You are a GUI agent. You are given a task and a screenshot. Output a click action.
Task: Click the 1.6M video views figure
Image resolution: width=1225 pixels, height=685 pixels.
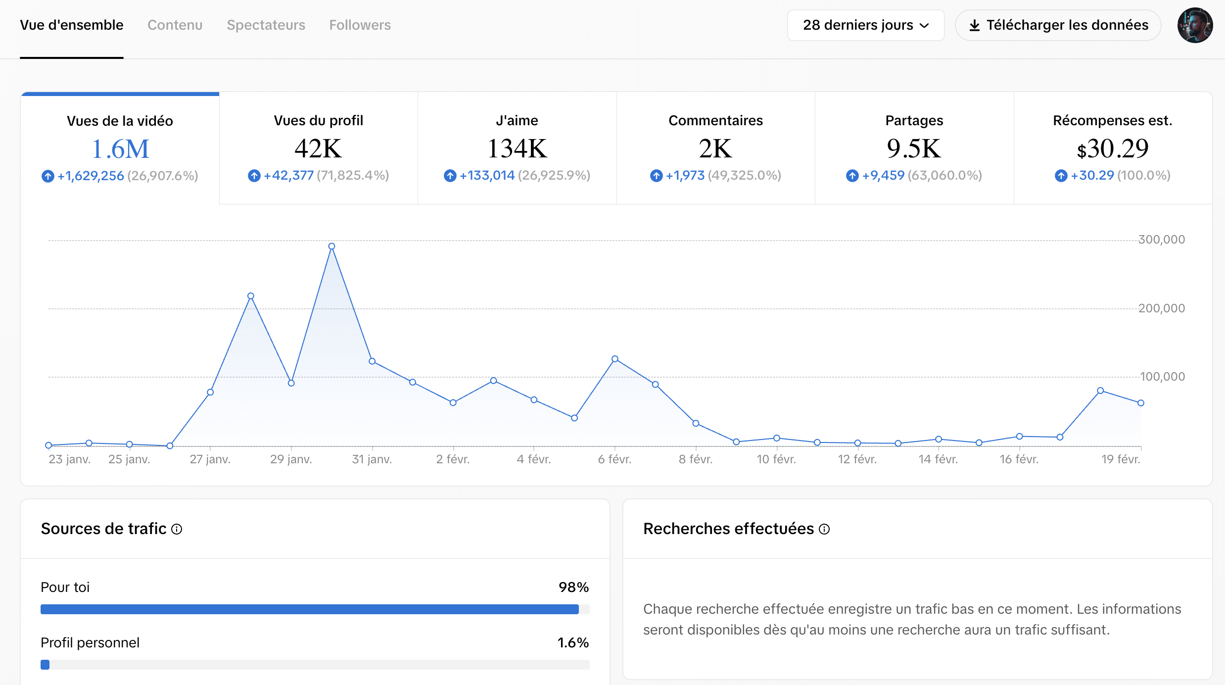(120, 148)
